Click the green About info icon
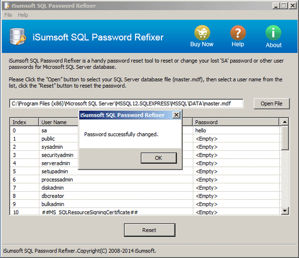The height and width of the screenshot is (258, 299). (273, 32)
